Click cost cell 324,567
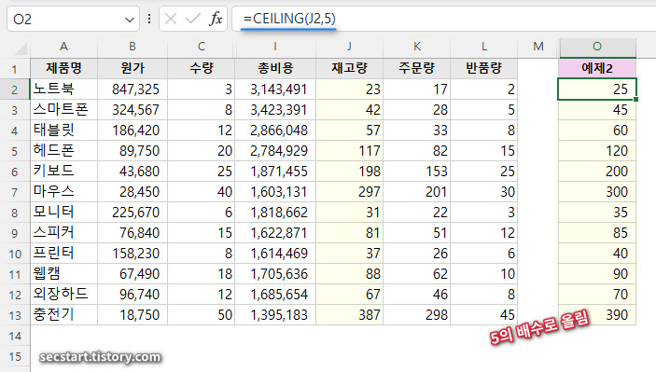 (x=133, y=109)
